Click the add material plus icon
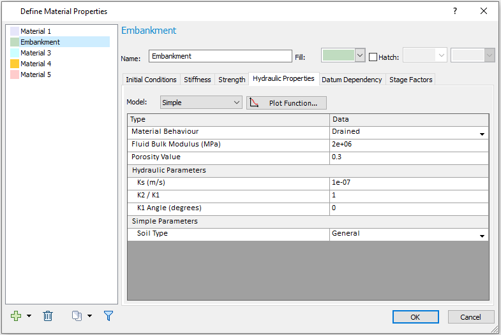 (16, 316)
